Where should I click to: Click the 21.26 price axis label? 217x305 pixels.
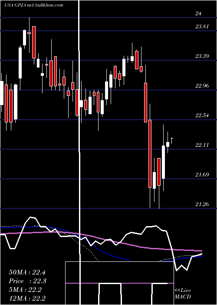(x=202, y=204)
